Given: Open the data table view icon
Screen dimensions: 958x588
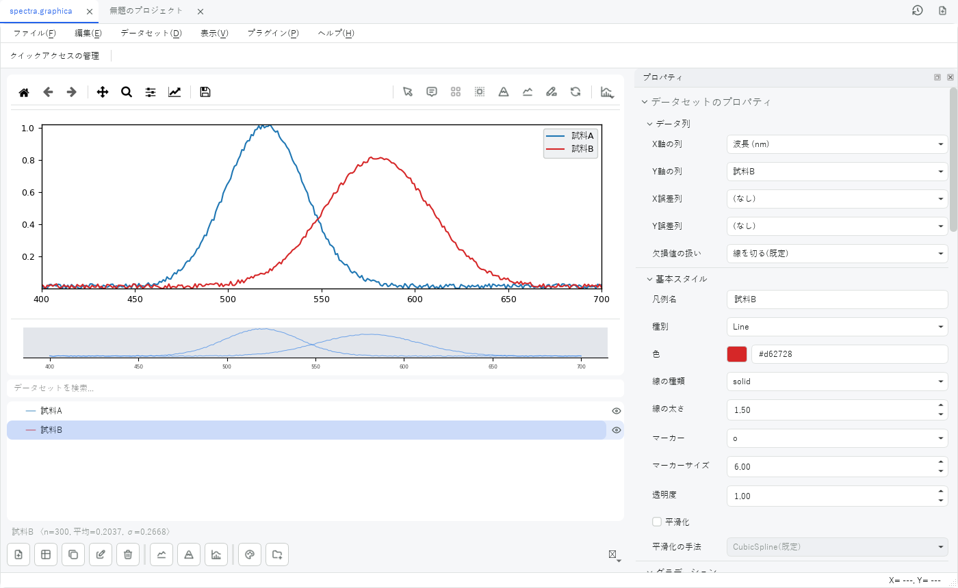Looking at the screenshot, I should [x=46, y=554].
